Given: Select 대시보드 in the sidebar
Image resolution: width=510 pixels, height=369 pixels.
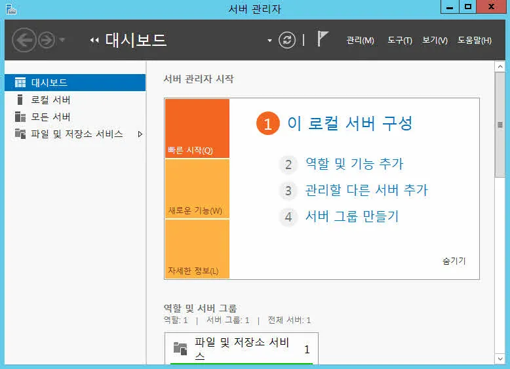Looking at the screenshot, I should click(x=75, y=83).
